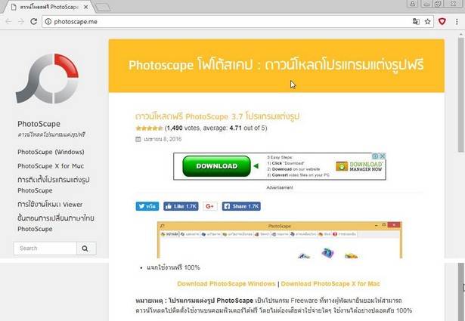Click the PhotoScape logo image
465x321 pixels.
(x=48, y=79)
